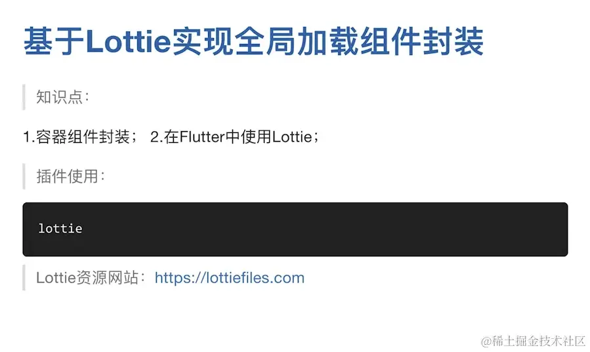Click the 实现 characters in the heading
Image resolution: width=590 pixels, height=352 pixels.
(203, 41)
